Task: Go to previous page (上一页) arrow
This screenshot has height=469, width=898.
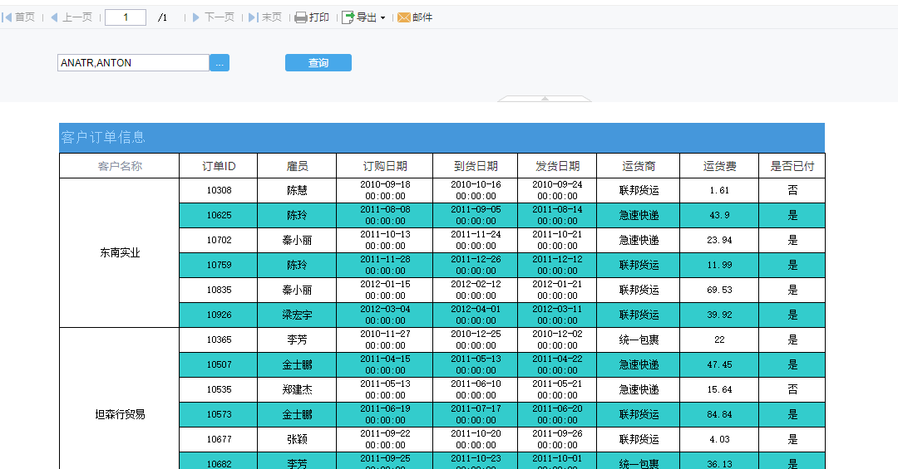Action: (54, 17)
